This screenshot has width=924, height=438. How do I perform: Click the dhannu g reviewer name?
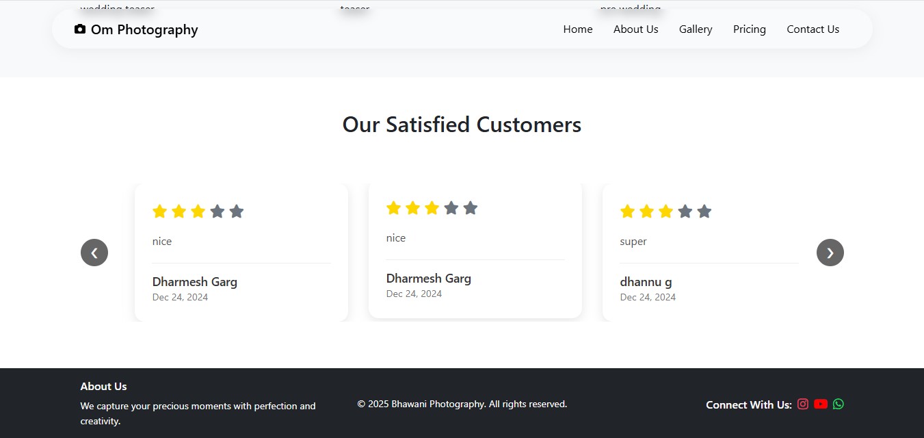click(646, 282)
